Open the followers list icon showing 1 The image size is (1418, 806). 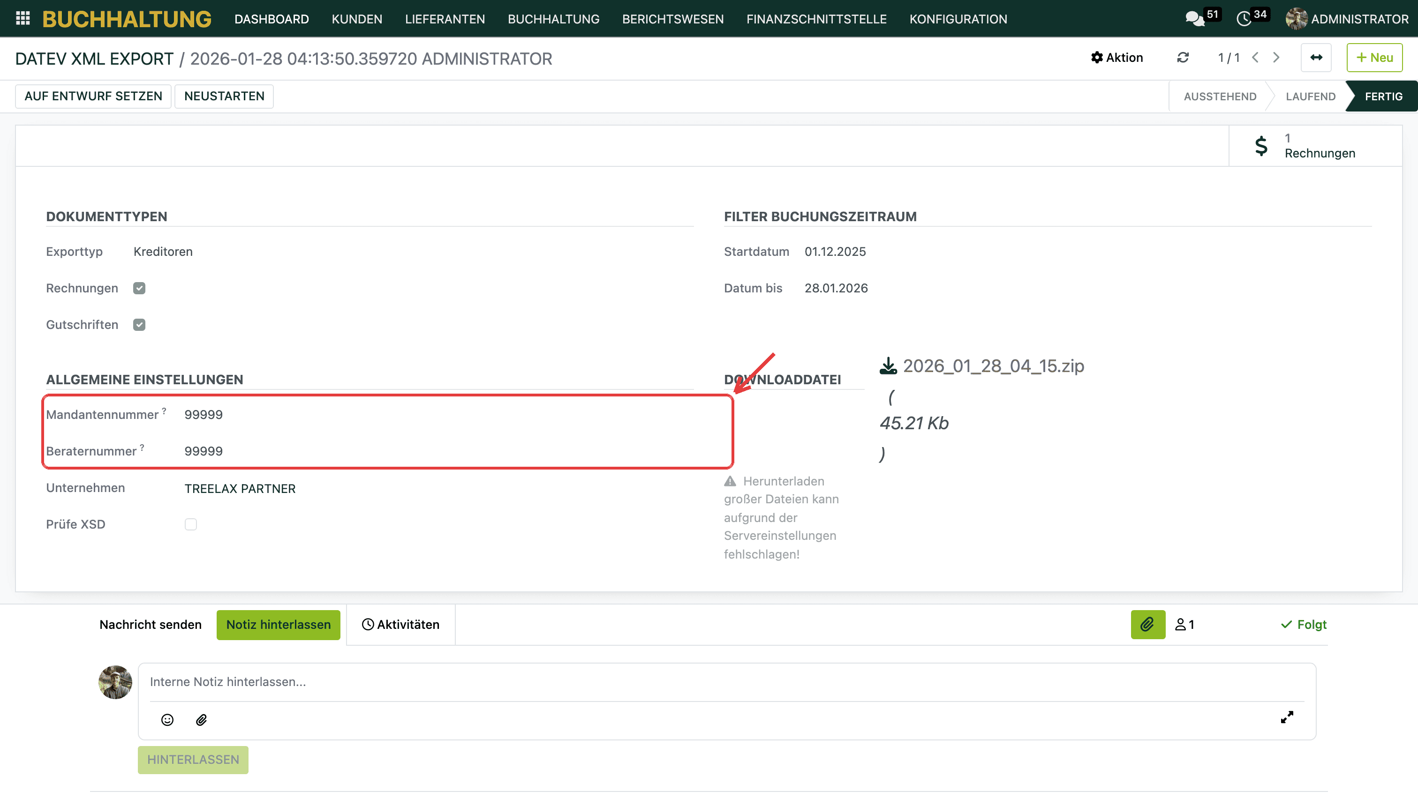click(x=1185, y=625)
